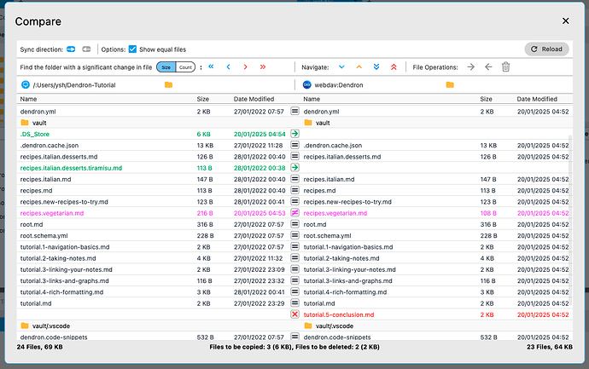This screenshot has width=589, height=369.
Task: Sort right pane by Date Modified column
Action: pos(537,99)
